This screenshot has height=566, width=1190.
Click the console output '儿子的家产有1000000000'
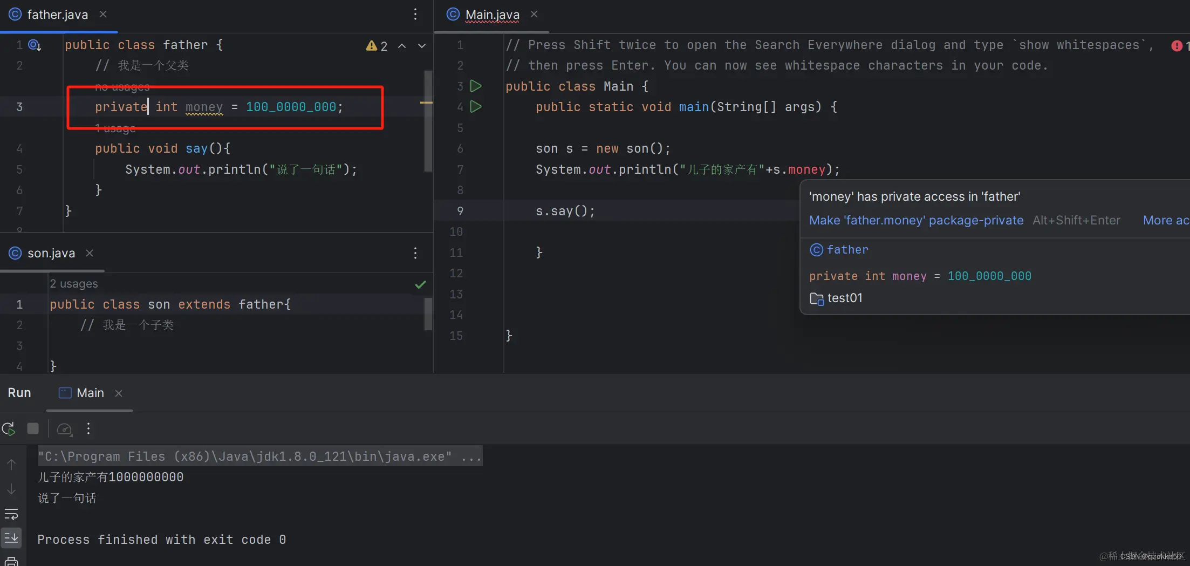111,477
